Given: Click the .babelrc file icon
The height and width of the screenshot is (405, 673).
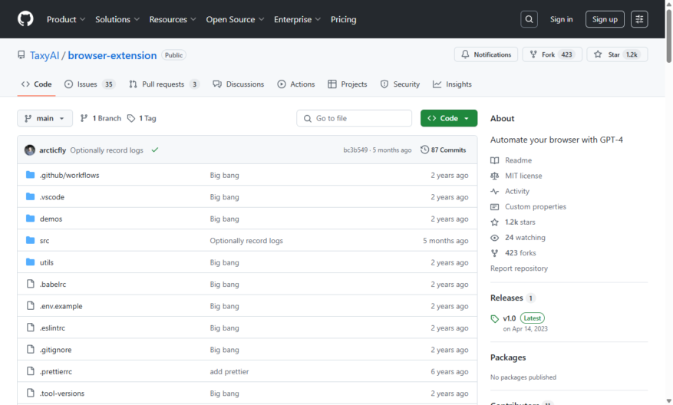Looking at the screenshot, I should pyautogui.click(x=30, y=284).
